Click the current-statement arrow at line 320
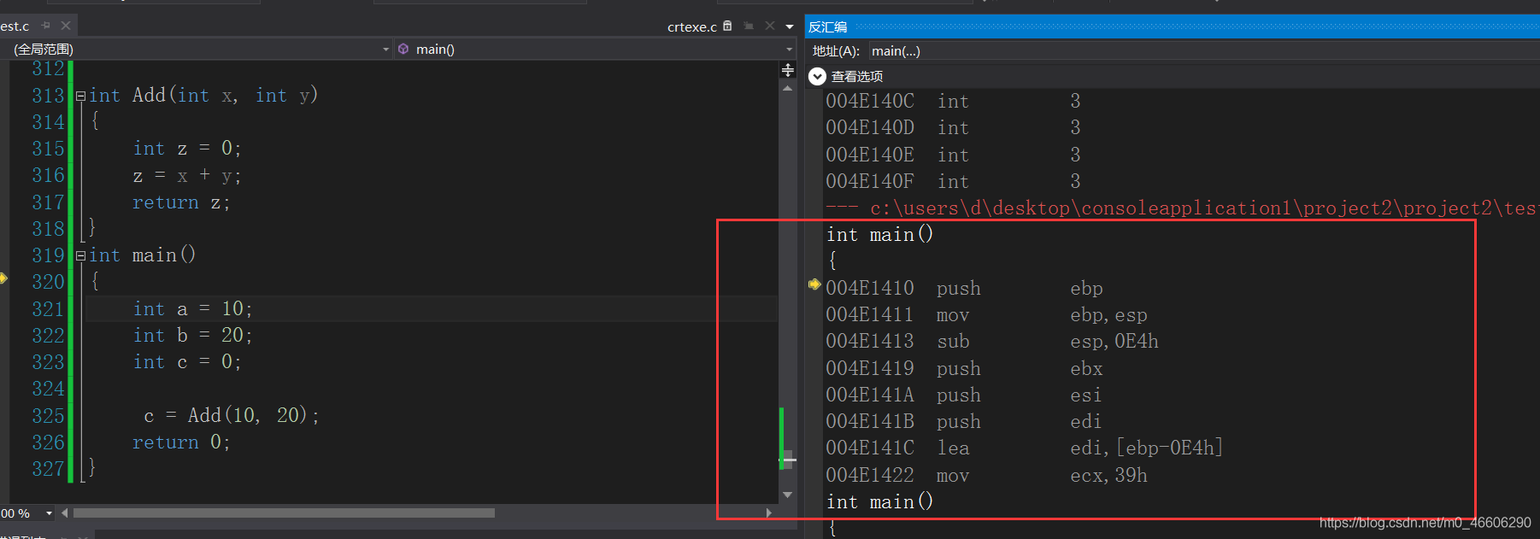This screenshot has height=539, width=1540. click(3, 278)
